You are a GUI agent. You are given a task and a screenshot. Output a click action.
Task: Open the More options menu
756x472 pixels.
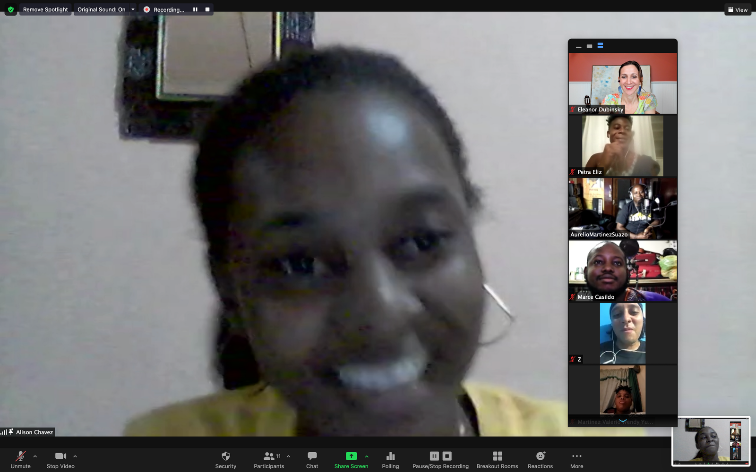(x=576, y=460)
